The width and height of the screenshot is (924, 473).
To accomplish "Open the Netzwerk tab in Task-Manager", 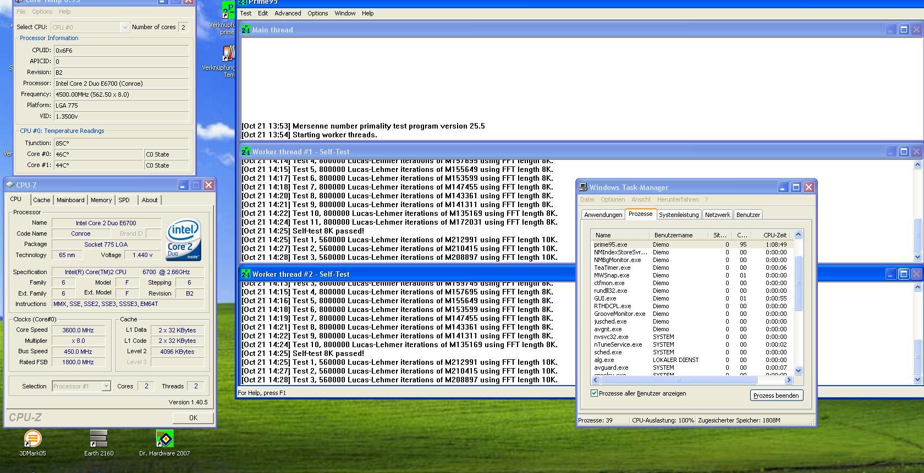I will click(x=718, y=215).
